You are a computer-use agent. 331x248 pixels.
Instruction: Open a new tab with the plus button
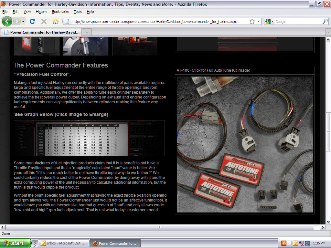(87, 32)
